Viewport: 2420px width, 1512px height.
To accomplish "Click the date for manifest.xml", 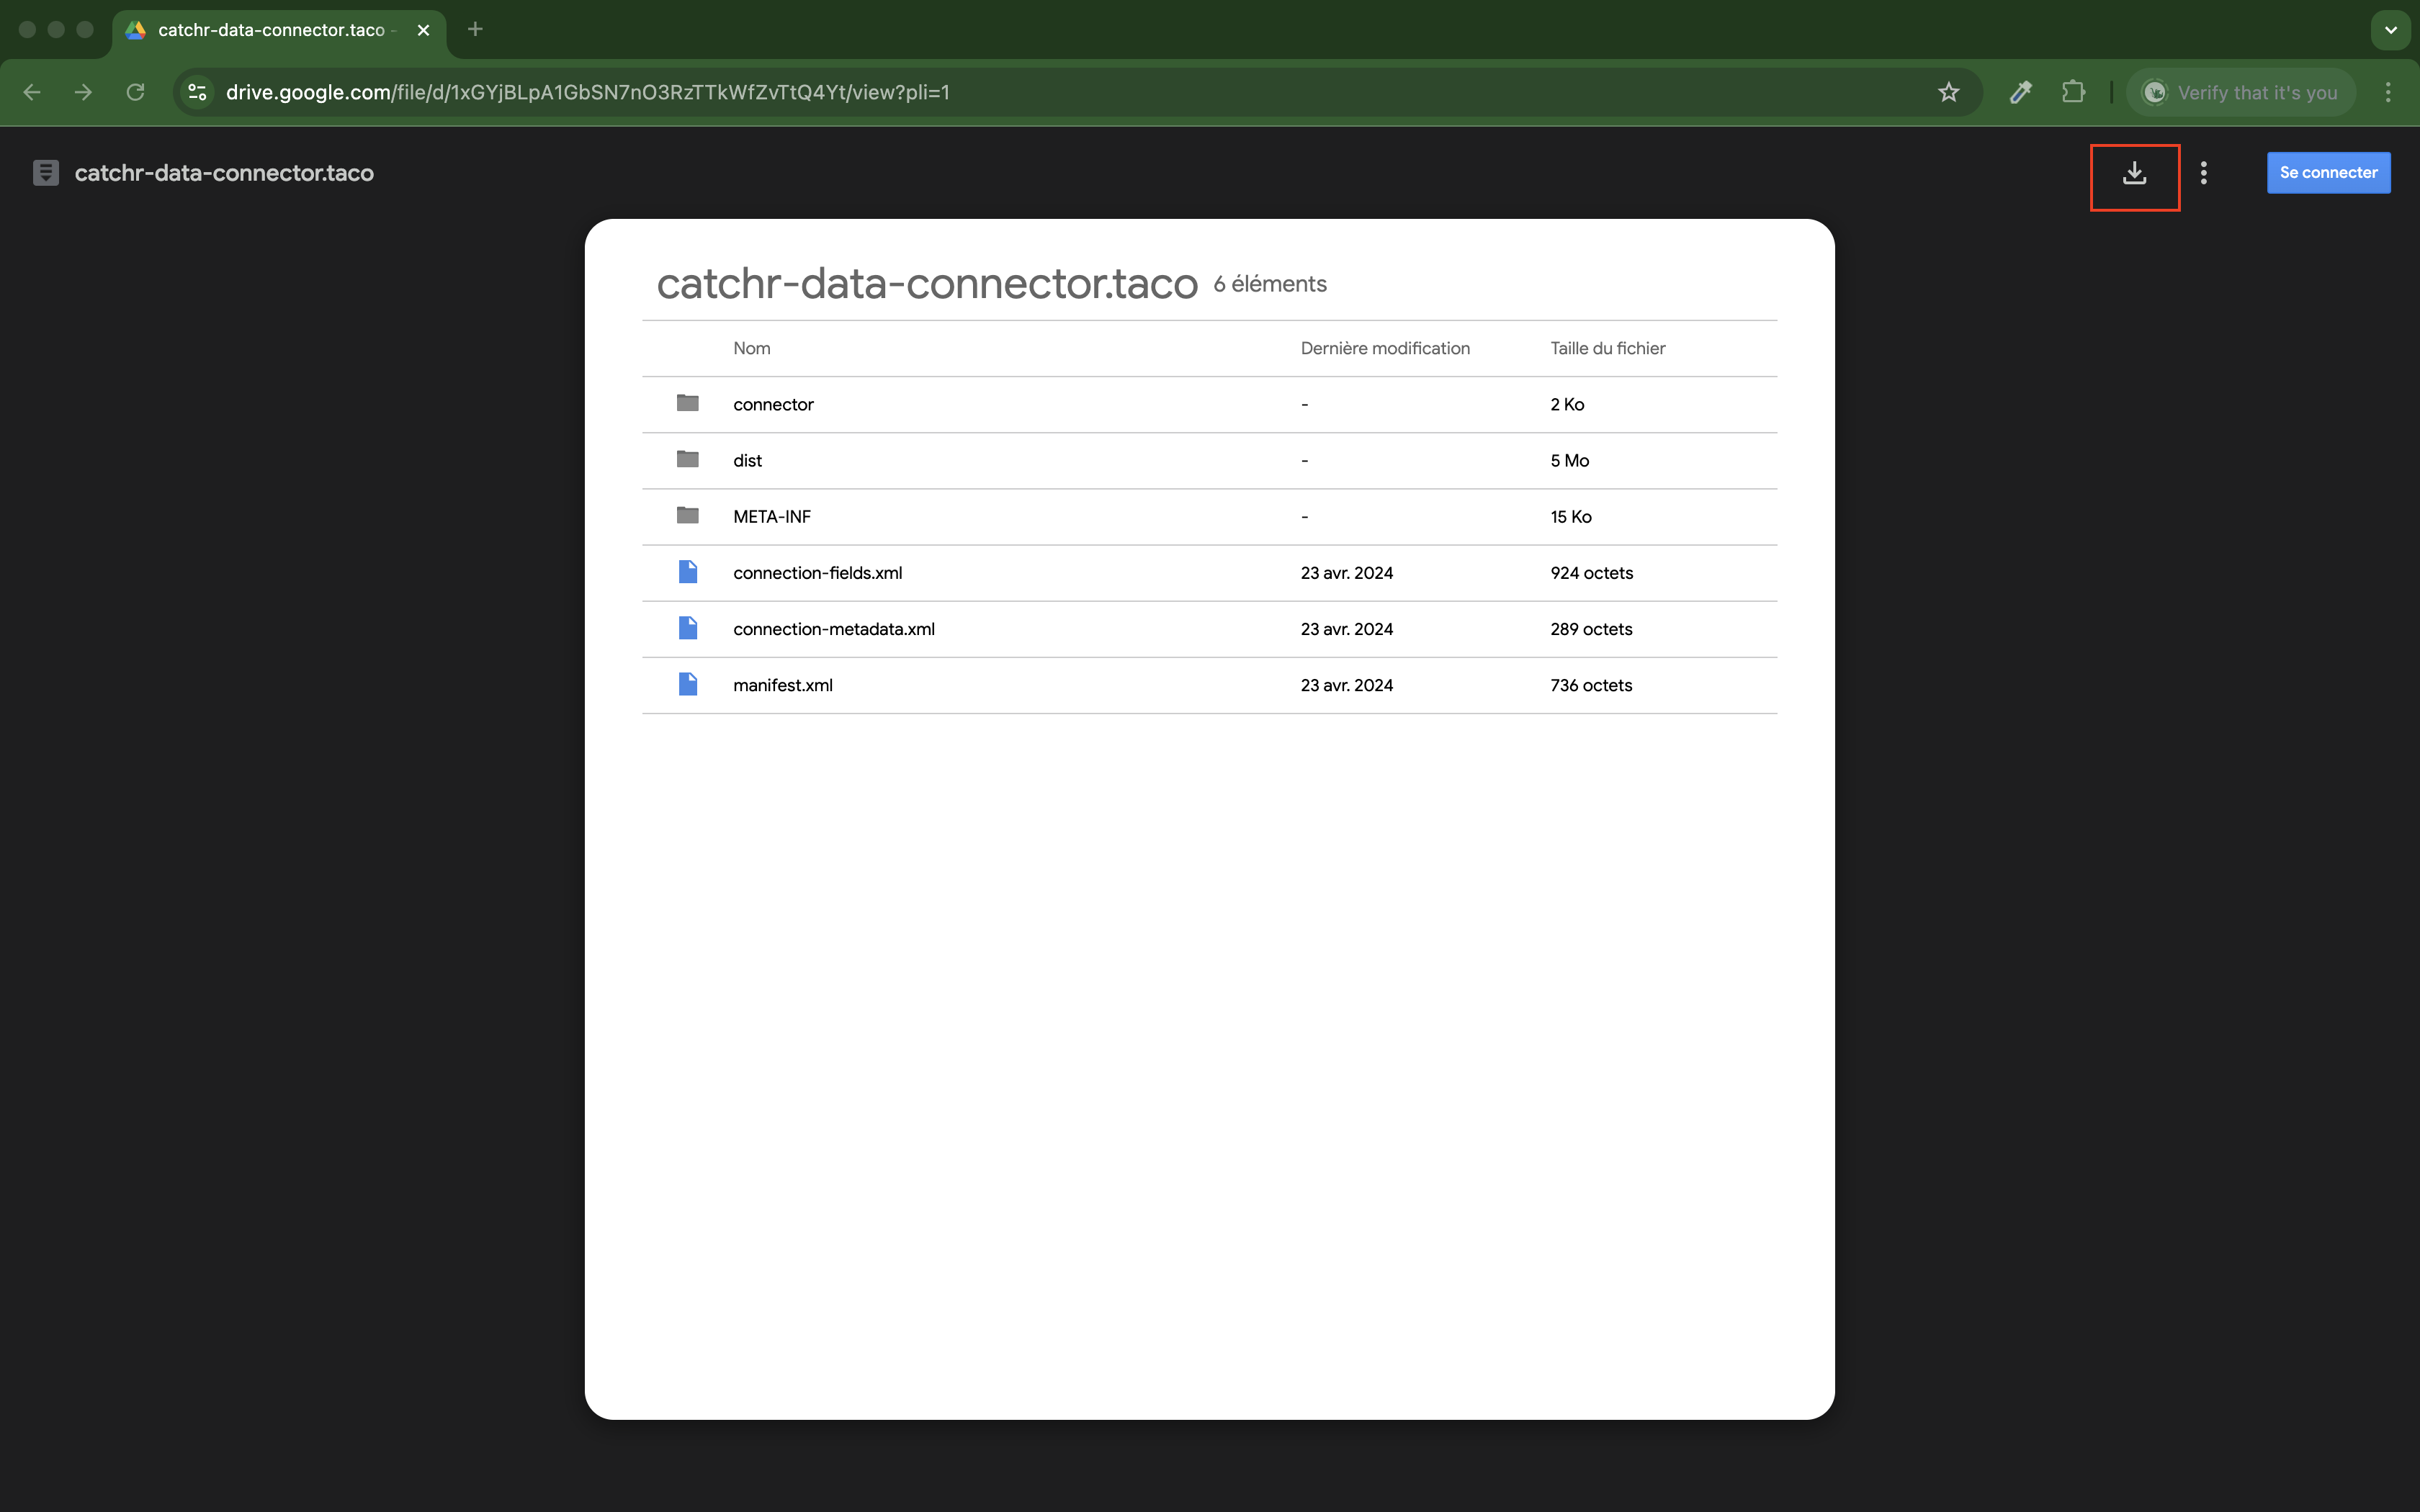I will click(1346, 685).
